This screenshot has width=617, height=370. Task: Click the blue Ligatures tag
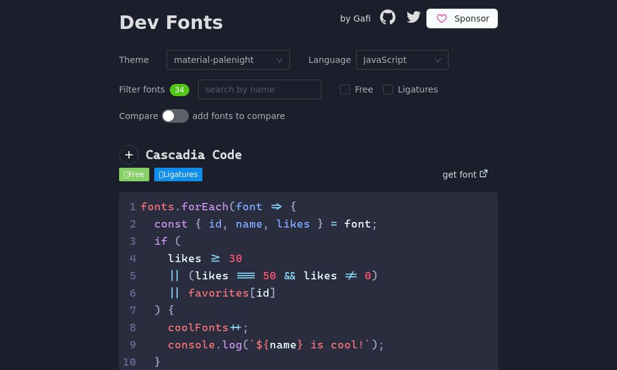(178, 175)
